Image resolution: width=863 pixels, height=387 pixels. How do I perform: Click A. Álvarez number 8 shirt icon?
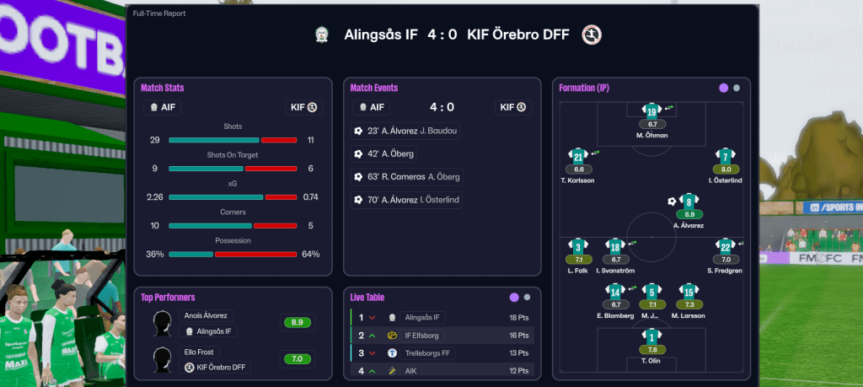click(689, 202)
